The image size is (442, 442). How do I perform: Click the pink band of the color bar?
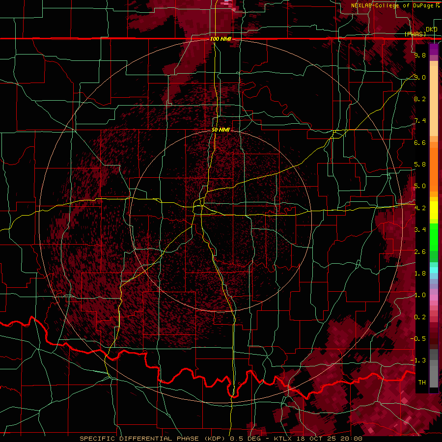coord(434,298)
